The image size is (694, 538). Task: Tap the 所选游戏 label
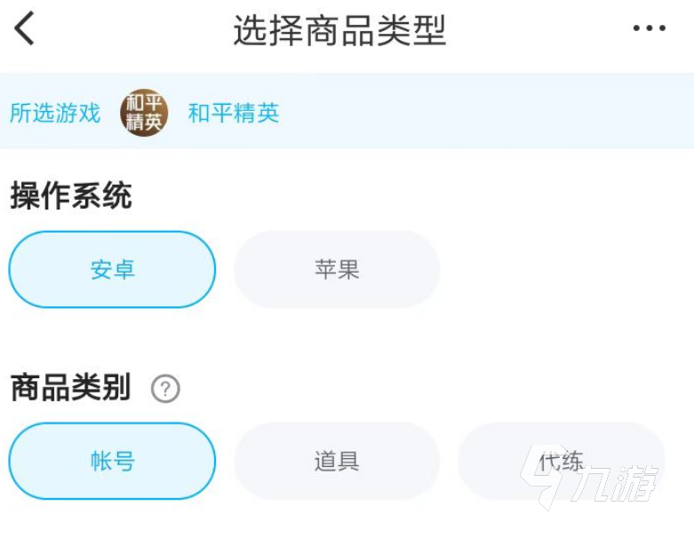click(55, 113)
